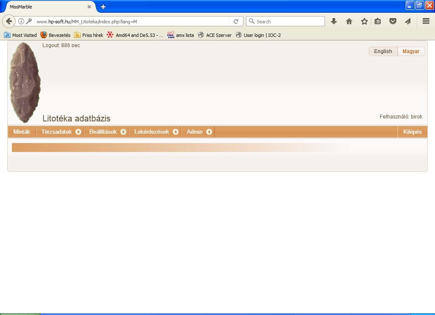Open the User login | IOC-2 bookmark
This screenshot has height=315, width=435.
[x=258, y=35]
